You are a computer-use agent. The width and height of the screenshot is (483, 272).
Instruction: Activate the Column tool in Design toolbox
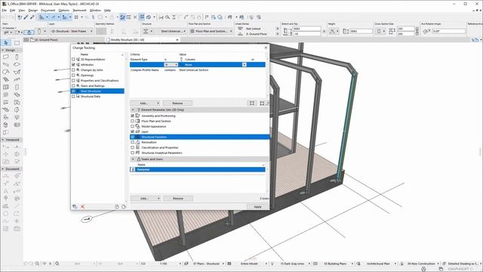click(17, 57)
